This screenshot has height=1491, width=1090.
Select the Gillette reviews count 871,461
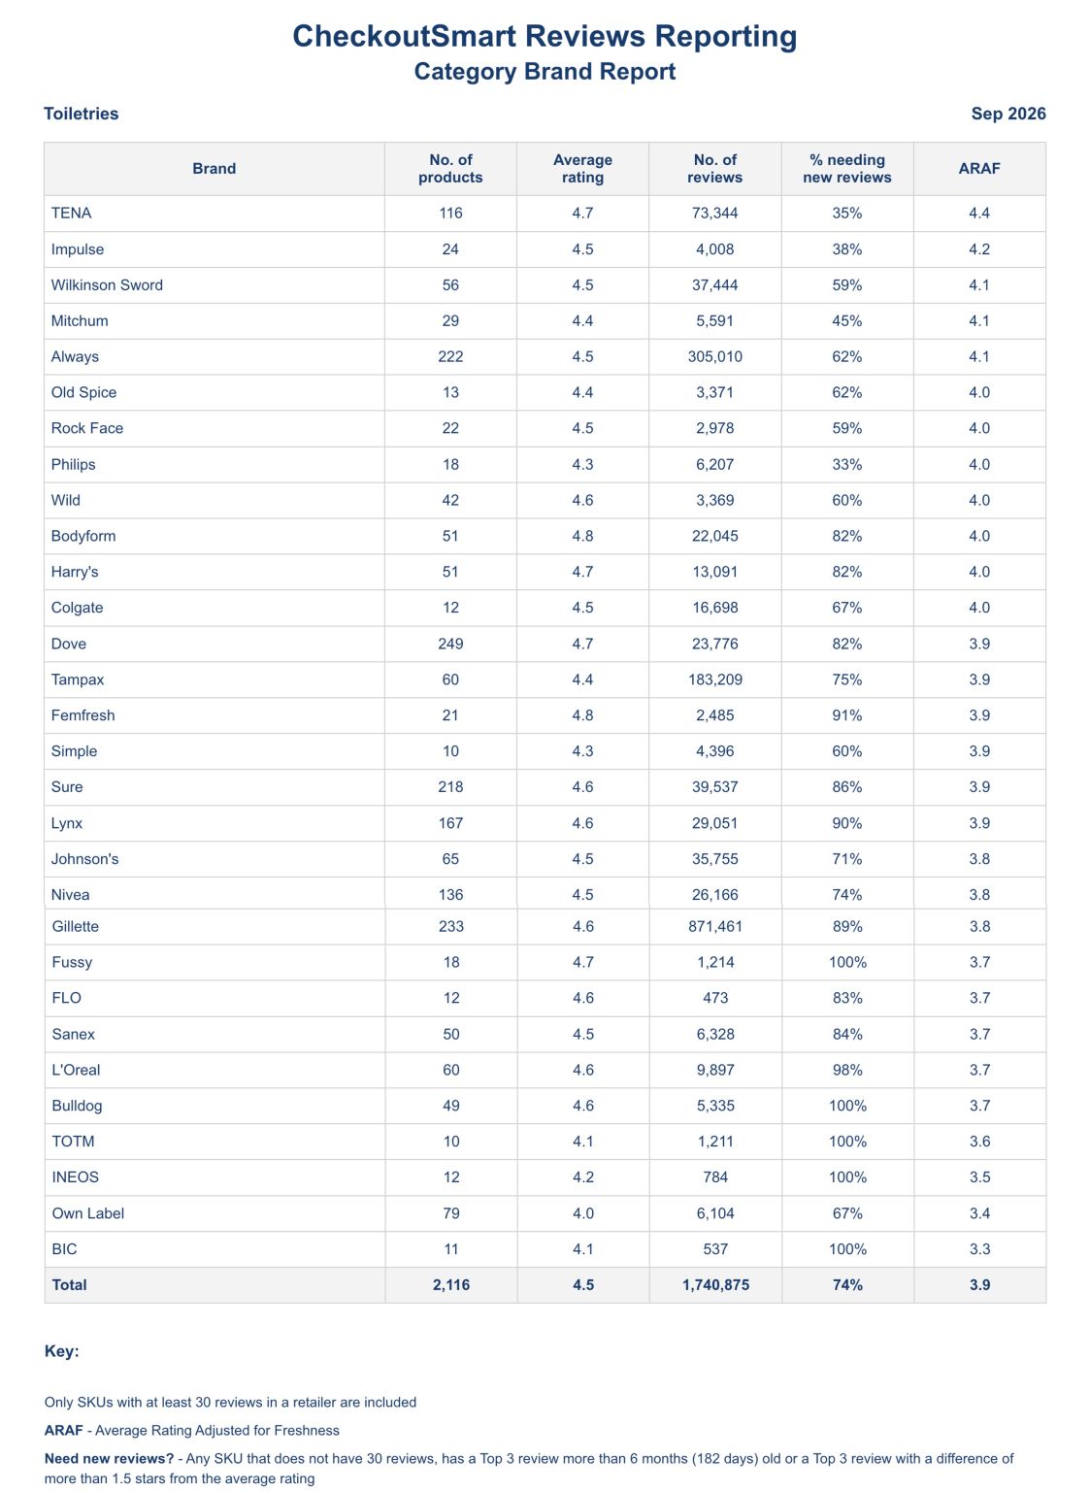click(x=715, y=927)
